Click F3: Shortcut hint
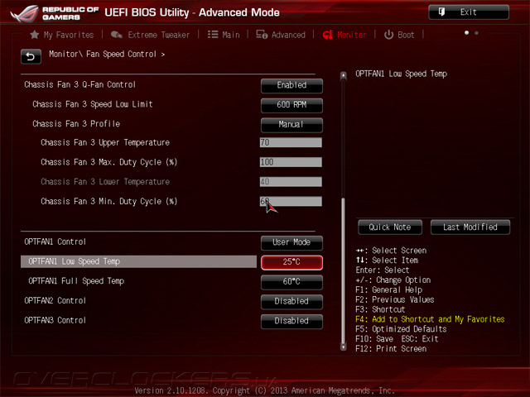Image resolution: width=530 pixels, height=397 pixels. [380, 309]
